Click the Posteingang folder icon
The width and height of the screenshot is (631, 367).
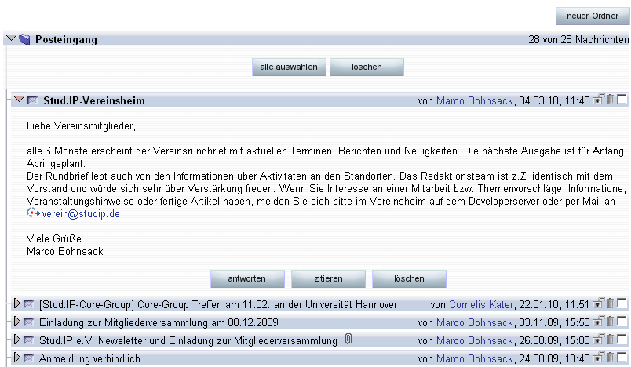(24, 39)
